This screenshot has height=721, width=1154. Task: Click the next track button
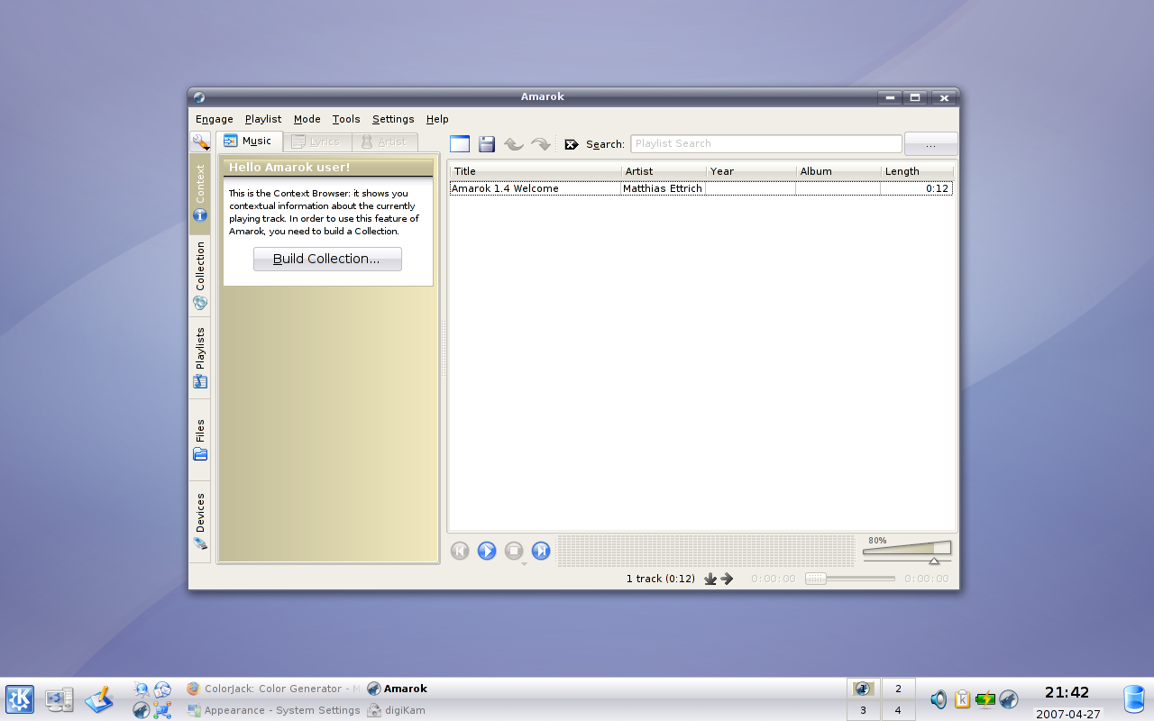pyautogui.click(x=541, y=551)
